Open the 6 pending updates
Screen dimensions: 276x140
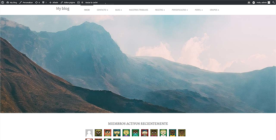click(x=37, y=2)
